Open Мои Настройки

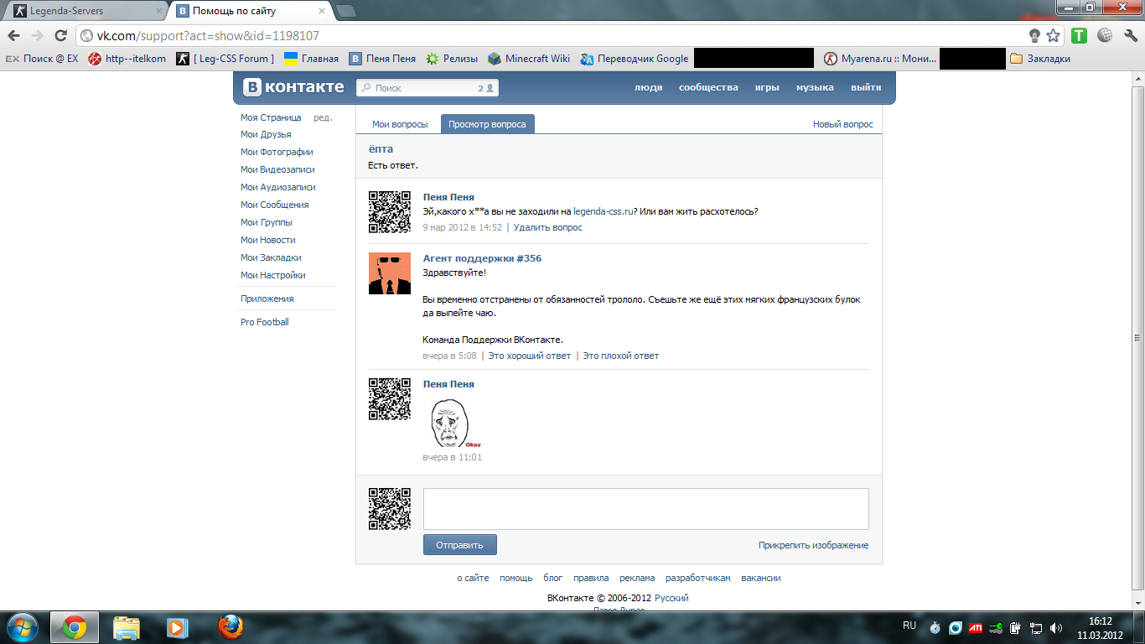pos(272,275)
